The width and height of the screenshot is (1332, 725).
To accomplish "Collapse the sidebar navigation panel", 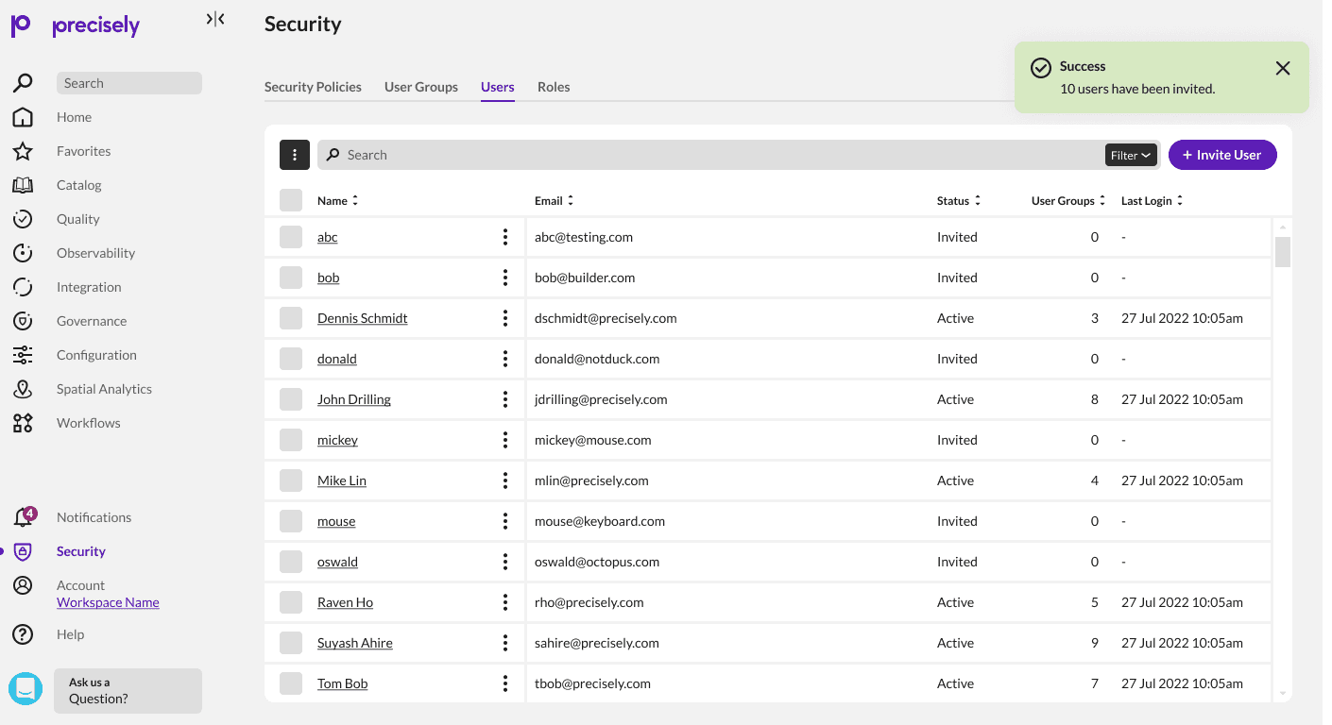I will pos(215,19).
